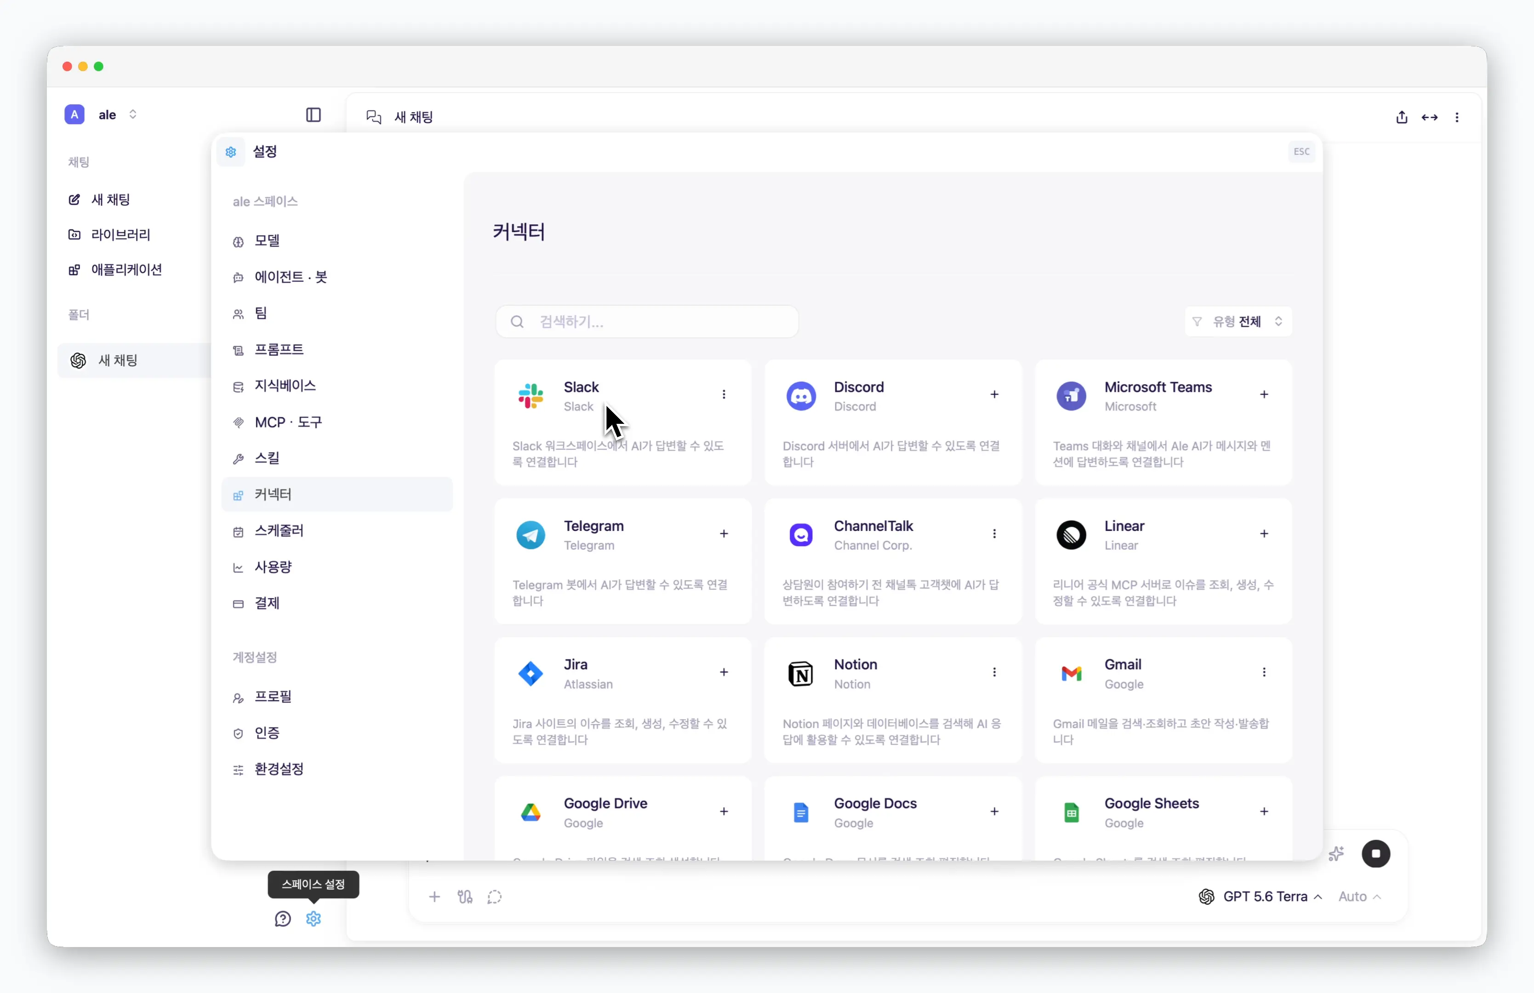The width and height of the screenshot is (1534, 993).
Task: Open the Slack card options menu
Action: tap(724, 394)
